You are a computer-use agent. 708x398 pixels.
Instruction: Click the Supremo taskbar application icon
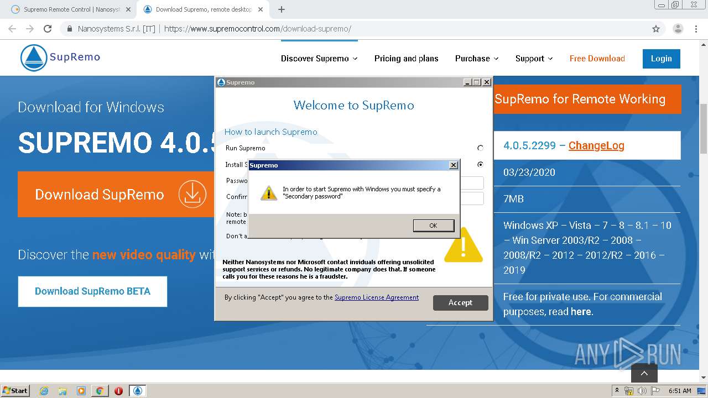pyautogui.click(x=138, y=391)
